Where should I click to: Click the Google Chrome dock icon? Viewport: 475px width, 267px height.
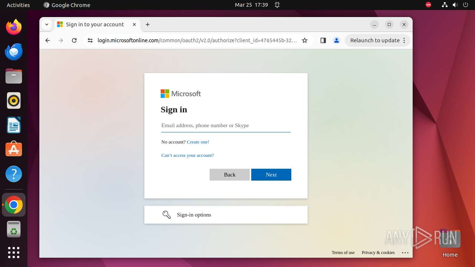tap(14, 205)
